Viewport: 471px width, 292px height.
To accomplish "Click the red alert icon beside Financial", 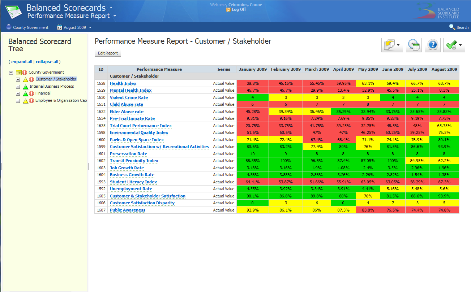I will (31, 93).
